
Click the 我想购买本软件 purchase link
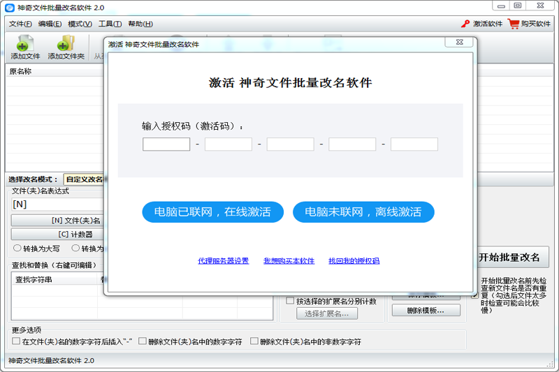[289, 261]
